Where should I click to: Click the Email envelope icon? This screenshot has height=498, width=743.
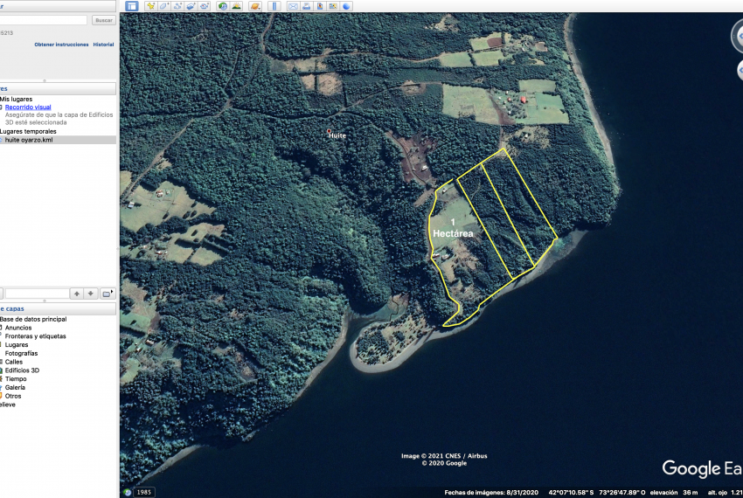click(x=293, y=6)
